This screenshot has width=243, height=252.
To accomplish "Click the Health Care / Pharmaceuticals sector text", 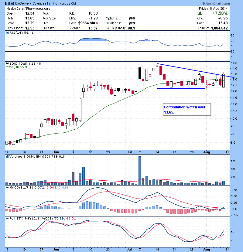I will point(28,9).
